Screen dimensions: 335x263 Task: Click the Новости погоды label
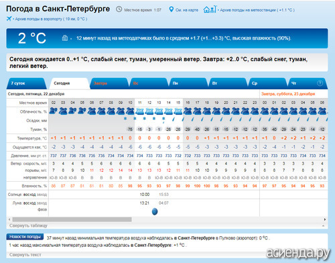[x=25, y=237]
